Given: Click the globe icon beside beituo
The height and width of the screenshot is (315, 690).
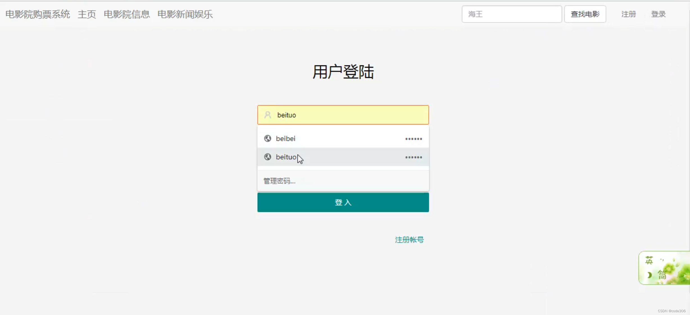Looking at the screenshot, I should point(267,157).
